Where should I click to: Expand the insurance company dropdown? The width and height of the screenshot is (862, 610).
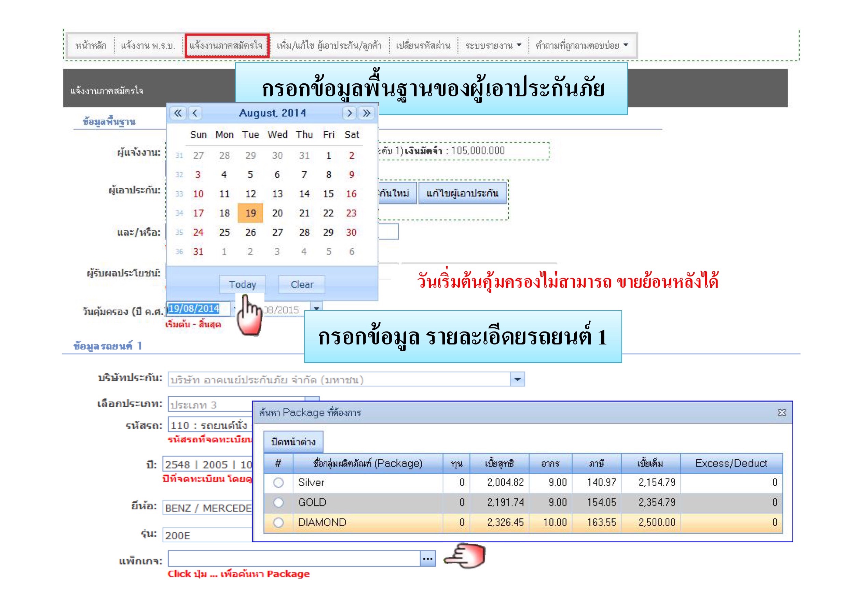[517, 379]
